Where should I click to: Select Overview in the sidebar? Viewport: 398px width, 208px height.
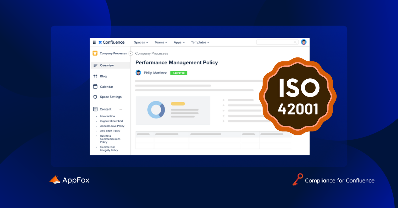(x=107, y=65)
